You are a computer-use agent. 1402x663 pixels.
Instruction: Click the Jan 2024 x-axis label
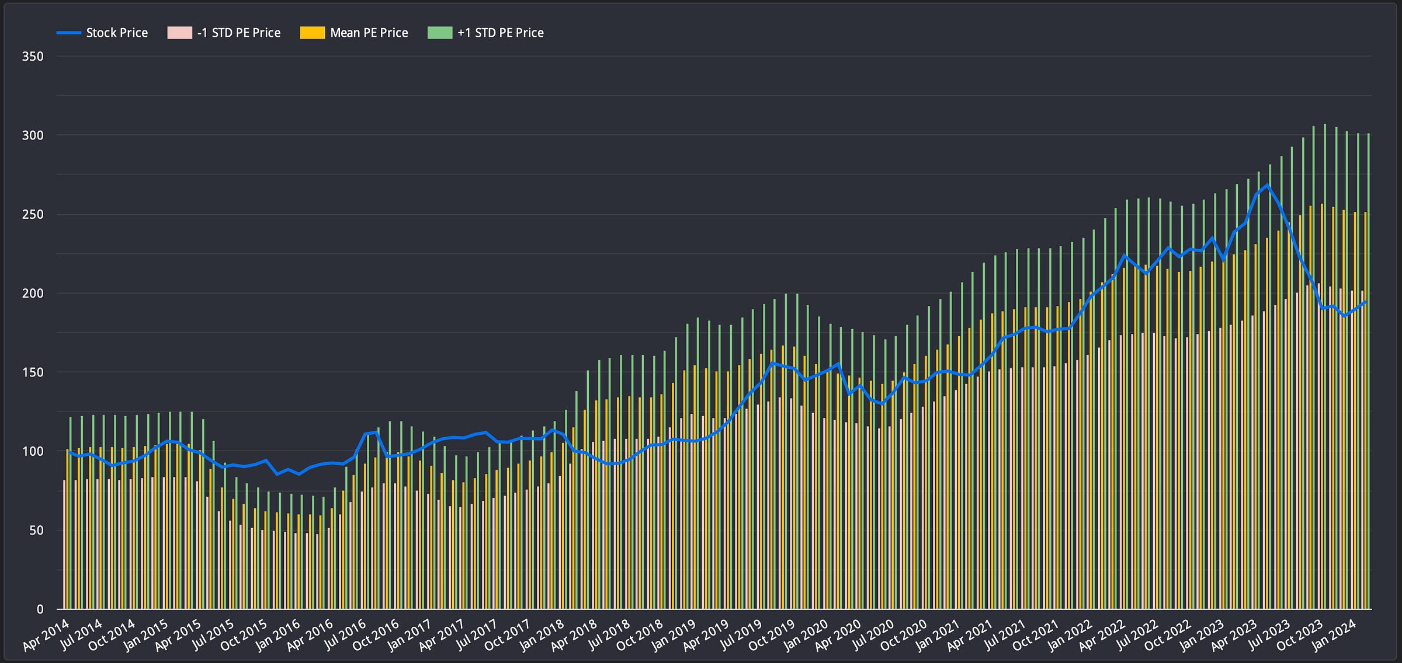coord(1334,635)
